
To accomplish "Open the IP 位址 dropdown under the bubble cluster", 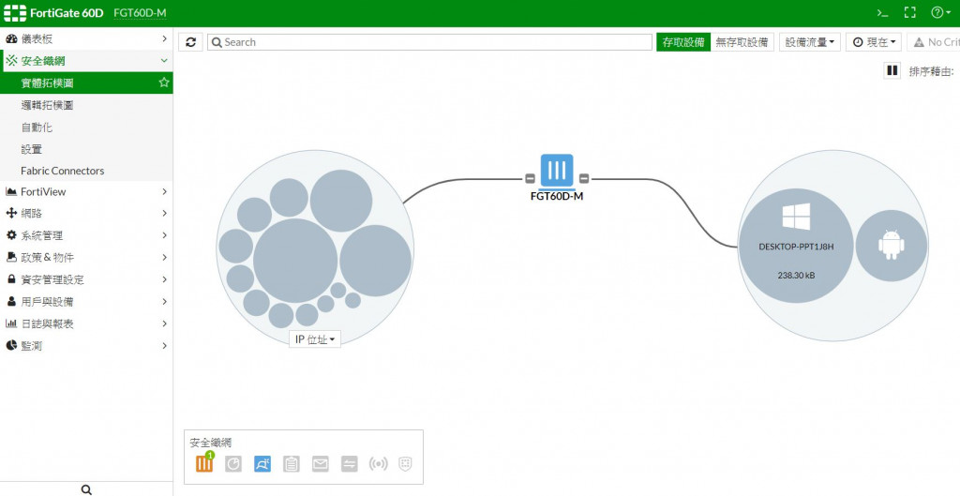I will 315,339.
